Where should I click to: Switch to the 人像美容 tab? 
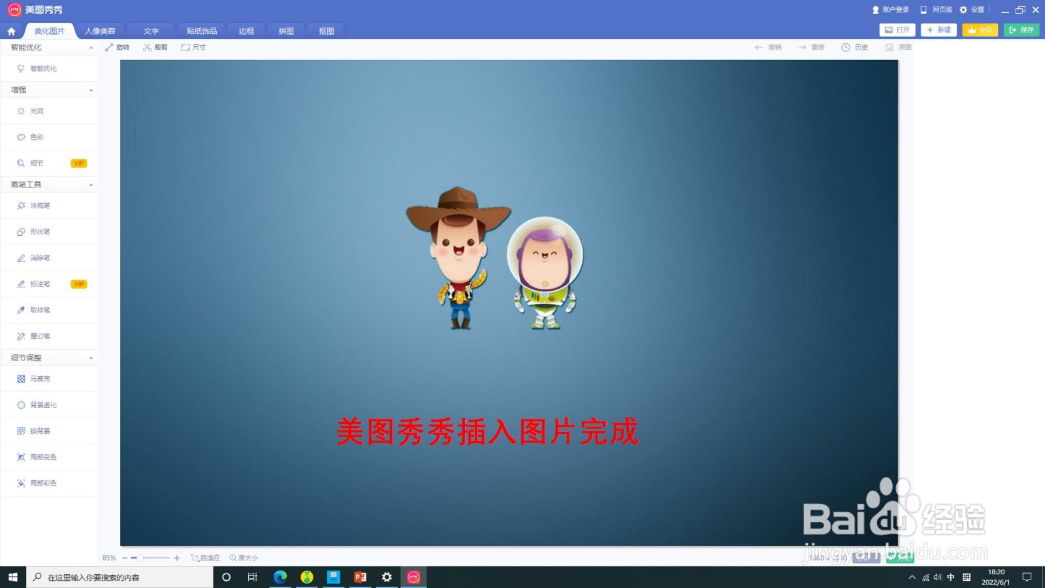(x=100, y=31)
